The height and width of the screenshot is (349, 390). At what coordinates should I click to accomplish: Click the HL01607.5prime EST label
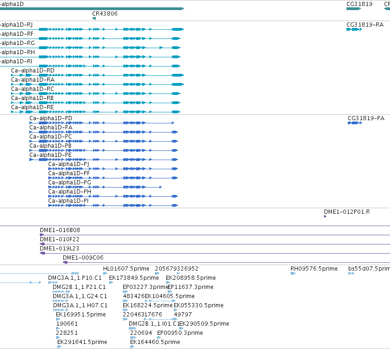coord(126,269)
